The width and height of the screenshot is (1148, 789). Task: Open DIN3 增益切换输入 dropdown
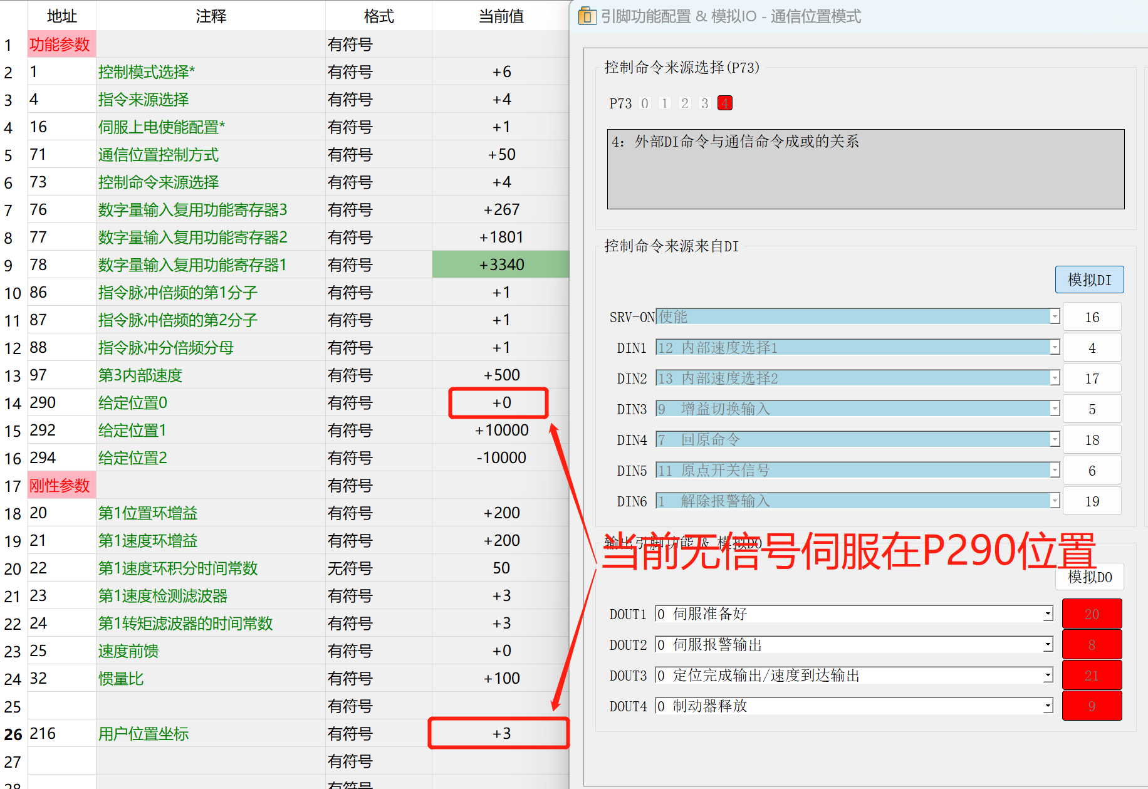tap(1055, 409)
